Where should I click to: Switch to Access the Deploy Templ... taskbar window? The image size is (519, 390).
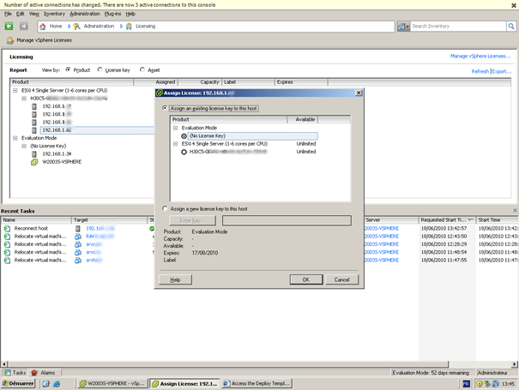(257, 384)
